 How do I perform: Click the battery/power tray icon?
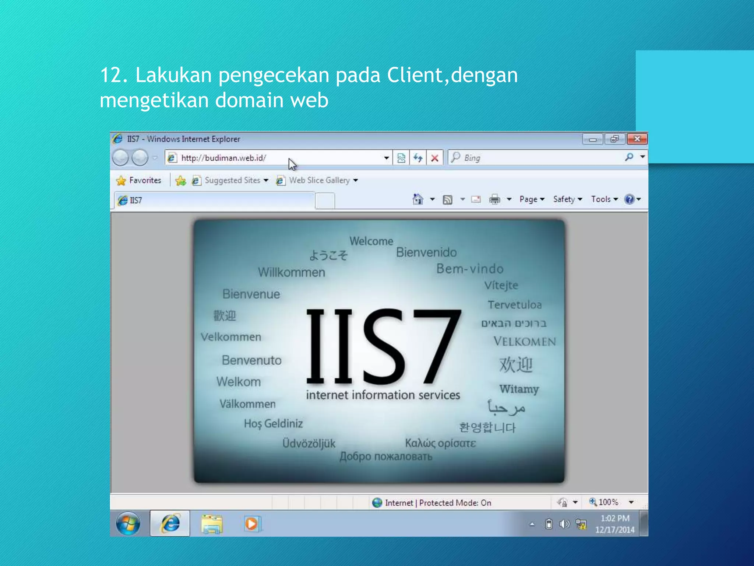549,524
